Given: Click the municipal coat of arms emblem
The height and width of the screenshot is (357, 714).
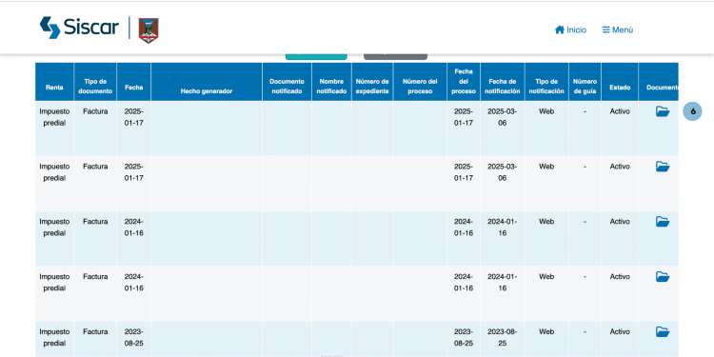Looking at the screenshot, I should point(149,30).
